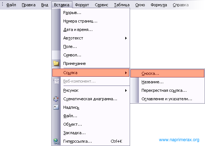Choose Символ… menu entry
Image resolution: width=205 pixels, height=146 pixels.
pos(91,55)
